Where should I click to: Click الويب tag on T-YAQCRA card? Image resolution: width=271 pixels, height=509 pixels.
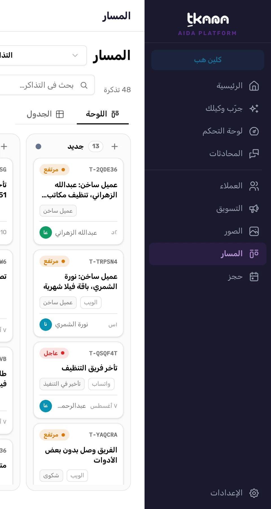(77, 476)
